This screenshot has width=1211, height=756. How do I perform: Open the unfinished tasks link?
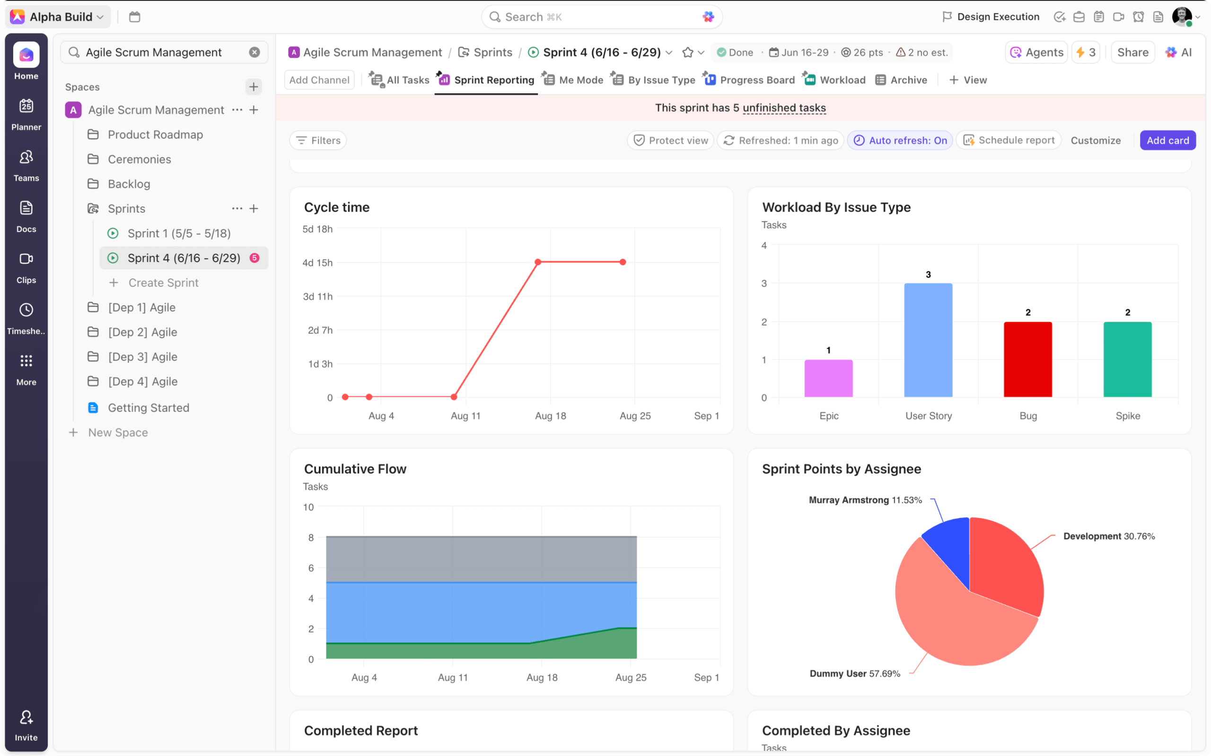tap(784, 108)
